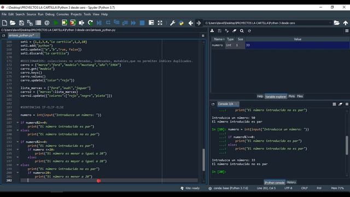
Task: Click the debug continue execution icon
Action: (133, 23)
